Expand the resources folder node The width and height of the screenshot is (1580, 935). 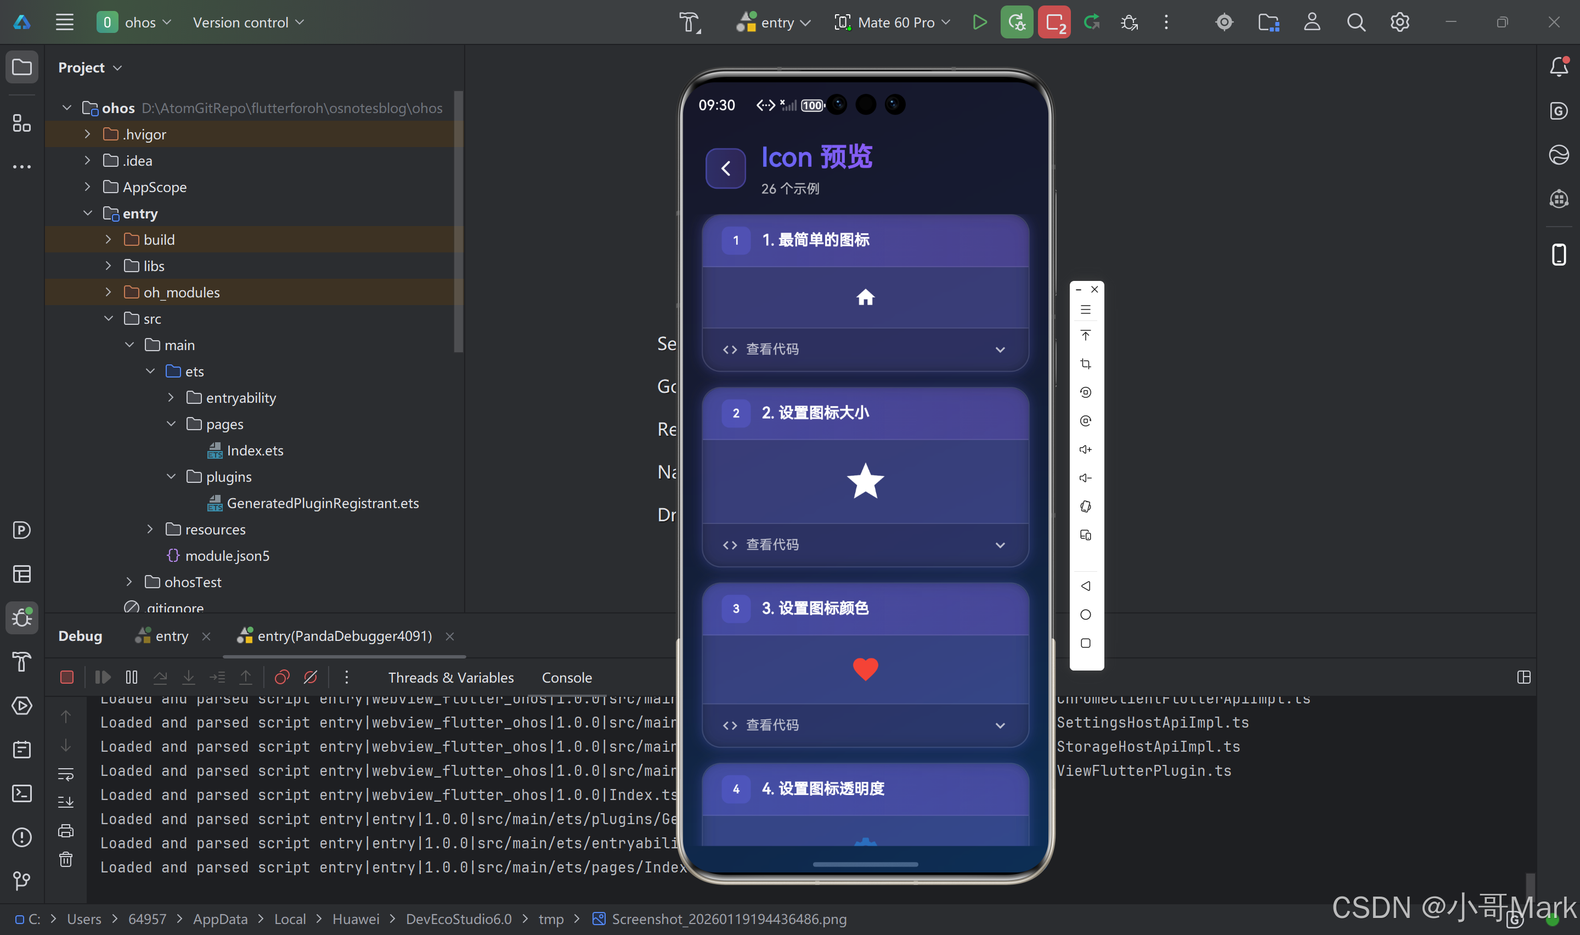click(150, 530)
